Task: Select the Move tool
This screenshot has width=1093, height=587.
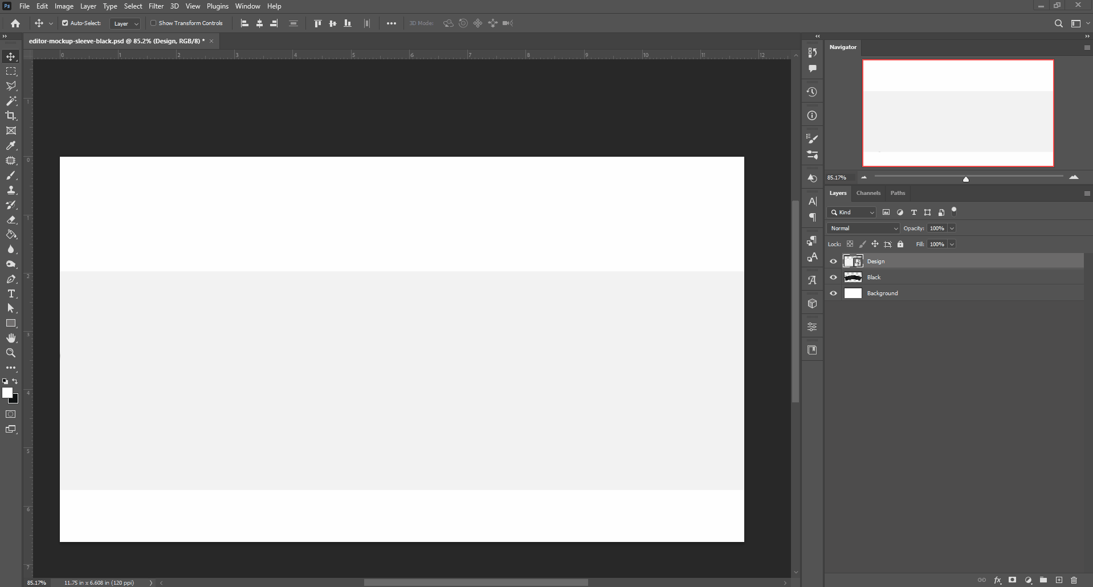Action: [x=11, y=56]
